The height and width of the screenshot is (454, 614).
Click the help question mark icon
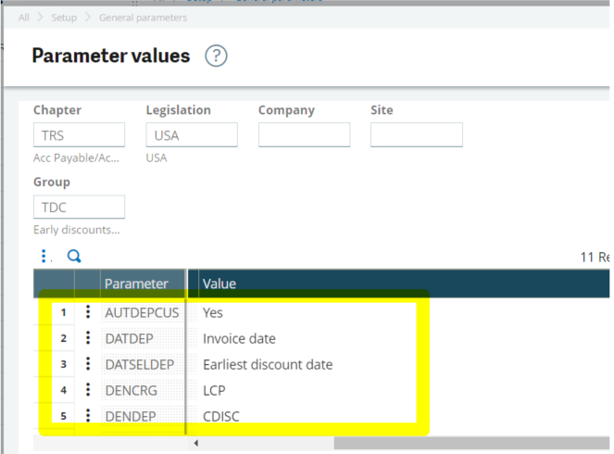(216, 56)
